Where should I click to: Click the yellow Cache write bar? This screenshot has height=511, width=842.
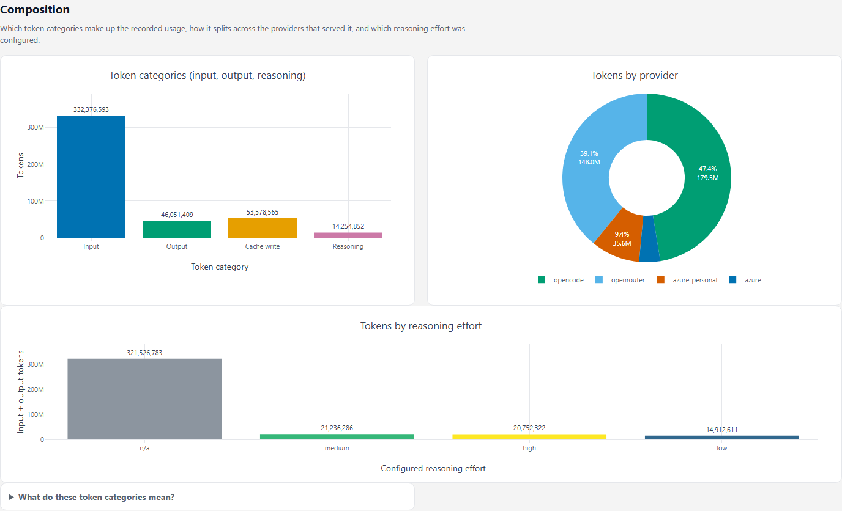pos(263,228)
